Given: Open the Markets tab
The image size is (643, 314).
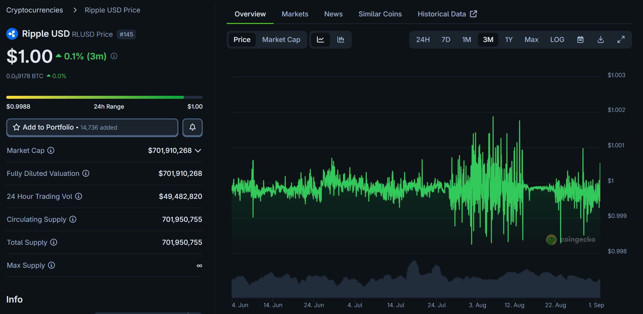Looking at the screenshot, I should click(x=295, y=14).
